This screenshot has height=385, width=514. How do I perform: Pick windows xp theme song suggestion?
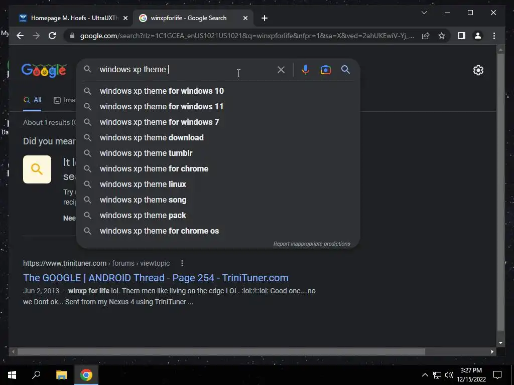[218, 200]
